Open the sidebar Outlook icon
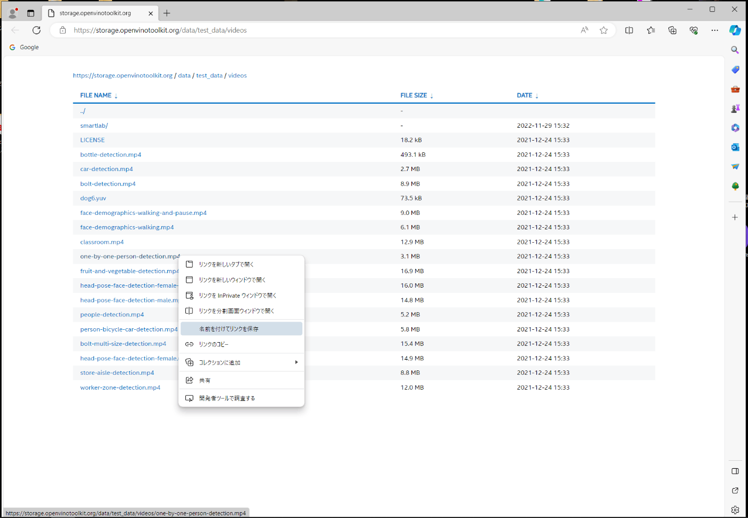Viewport: 748px width, 518px height. [x=735, y=147]
